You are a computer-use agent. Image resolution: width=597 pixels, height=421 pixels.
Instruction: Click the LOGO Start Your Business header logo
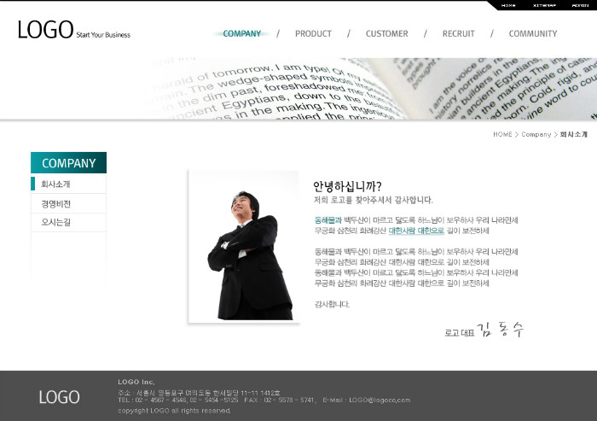pos(74,30)
